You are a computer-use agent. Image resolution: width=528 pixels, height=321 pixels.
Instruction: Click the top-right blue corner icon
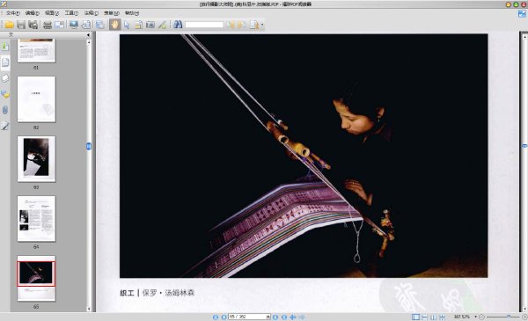click(522, 14)
